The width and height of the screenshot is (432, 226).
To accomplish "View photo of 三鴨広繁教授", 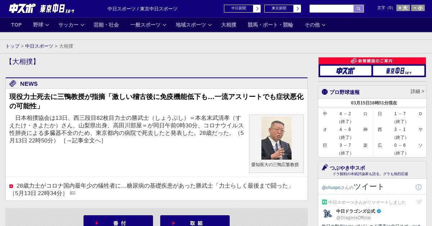I will coord(276,138).
